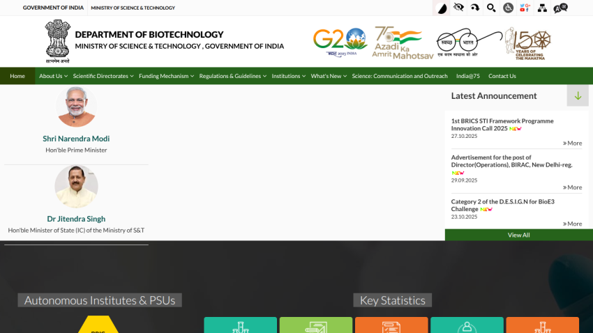Click the national emblem of India logo
Viewport: 593px width, 333px height.
[x=57, y=42]
